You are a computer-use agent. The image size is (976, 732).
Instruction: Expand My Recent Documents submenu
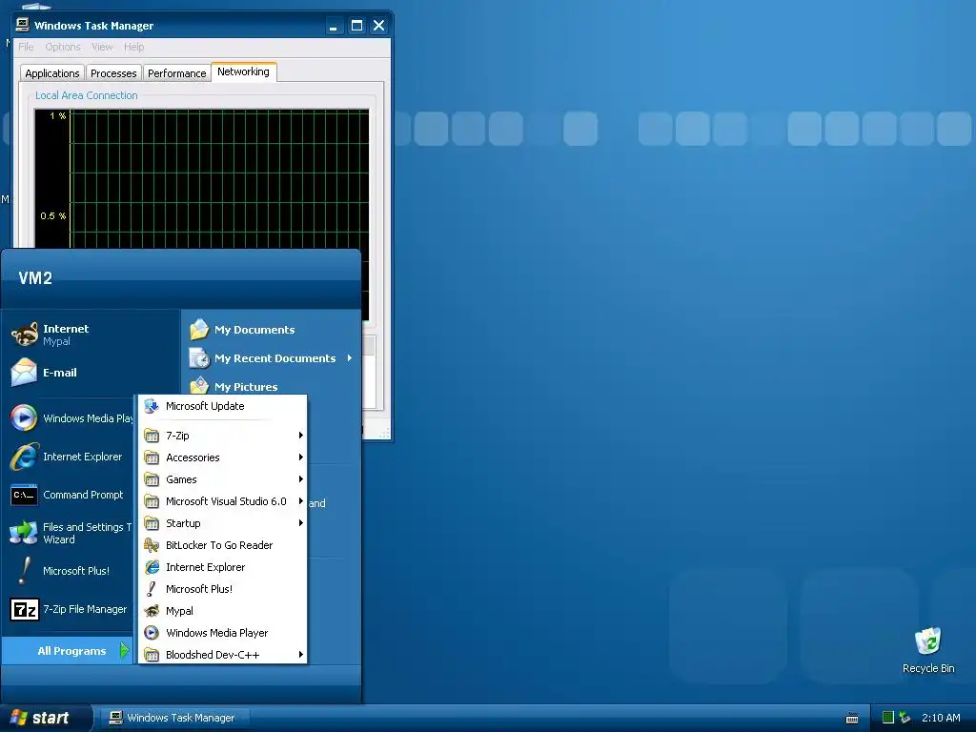[272, 358]
